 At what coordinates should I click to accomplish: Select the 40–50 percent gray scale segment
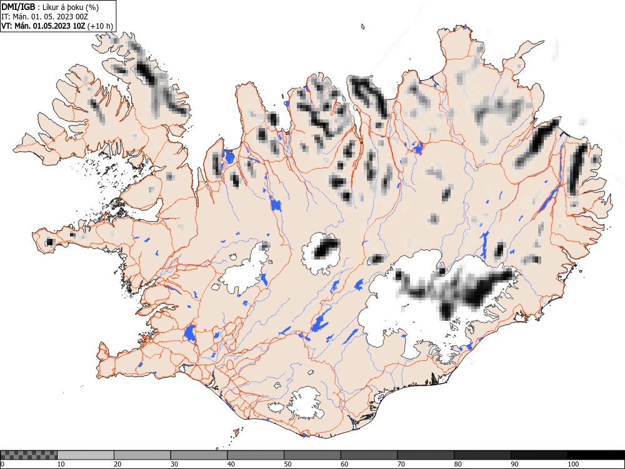(x=256, y=455)
